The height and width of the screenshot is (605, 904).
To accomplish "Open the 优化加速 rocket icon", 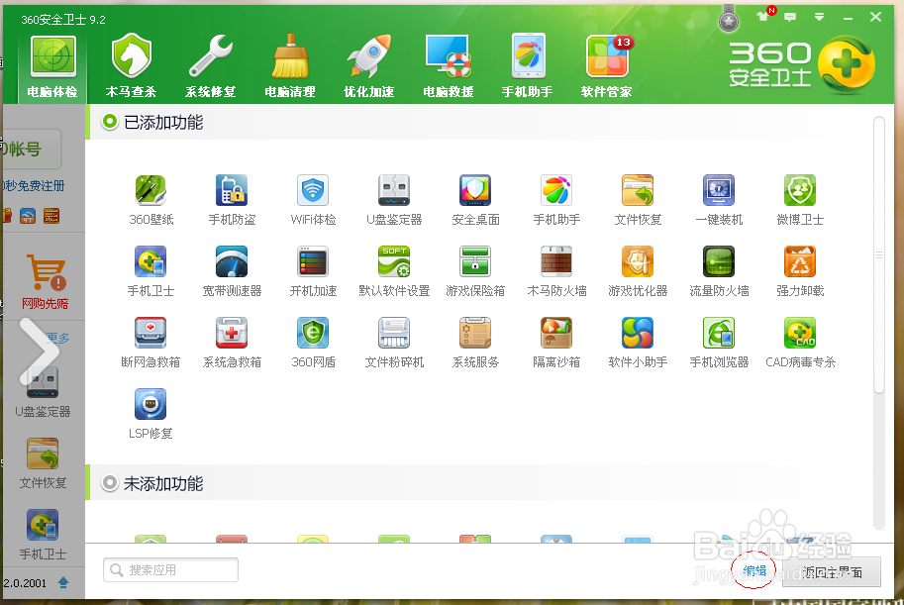I will [x=367, y=61].
